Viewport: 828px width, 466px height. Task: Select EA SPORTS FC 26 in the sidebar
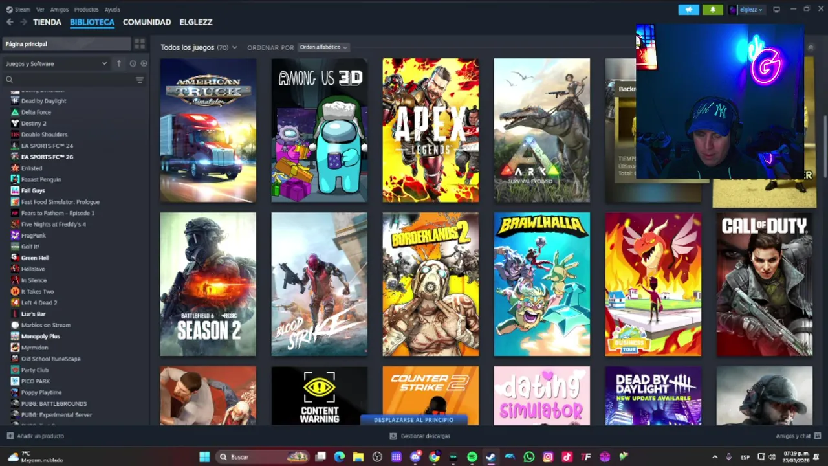pos(47,157)
